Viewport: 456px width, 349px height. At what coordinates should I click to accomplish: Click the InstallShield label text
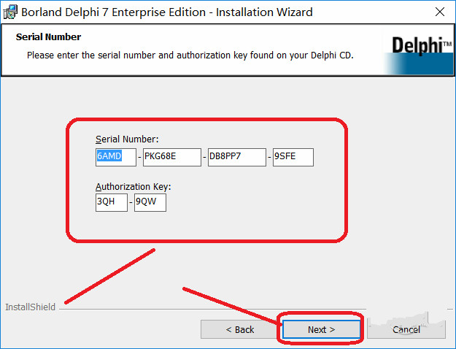point(30,307)
